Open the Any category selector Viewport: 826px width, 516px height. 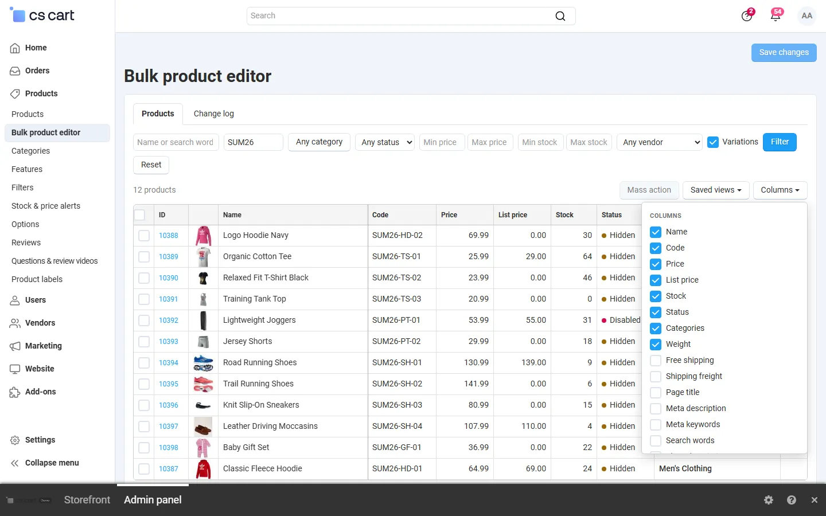pyautogui.click(x=319, y=142)
